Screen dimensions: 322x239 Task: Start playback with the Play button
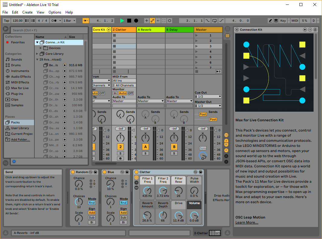[122, 20]
